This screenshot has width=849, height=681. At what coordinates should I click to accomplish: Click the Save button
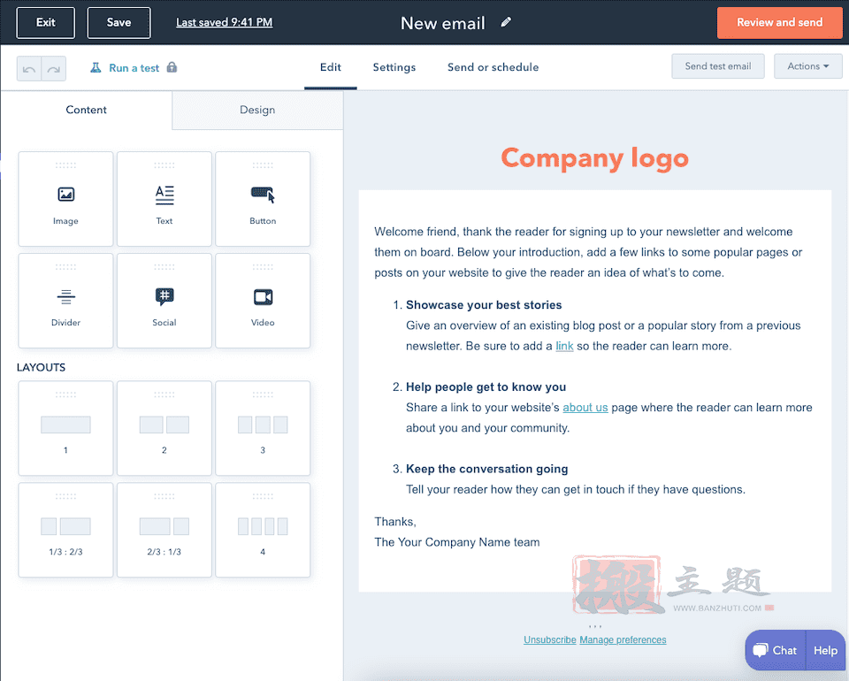click(119, 23)
